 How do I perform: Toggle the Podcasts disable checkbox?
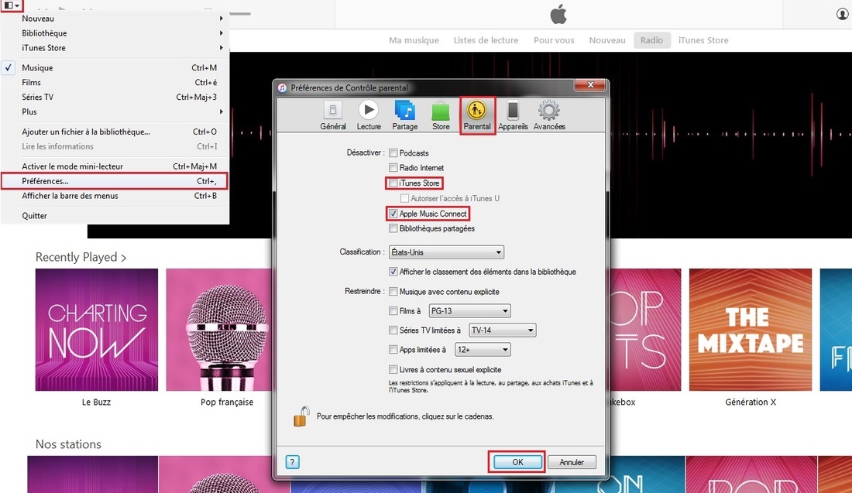click(393, 153)
